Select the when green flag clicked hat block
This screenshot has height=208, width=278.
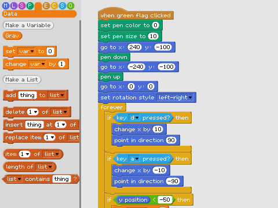click(x=136, y=14)
